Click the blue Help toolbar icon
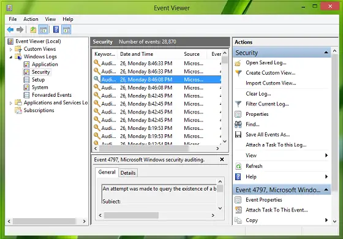 pyautogui.click(x=56, y=29)
